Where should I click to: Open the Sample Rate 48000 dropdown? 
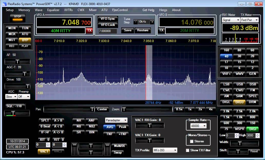tap(198, 126)
